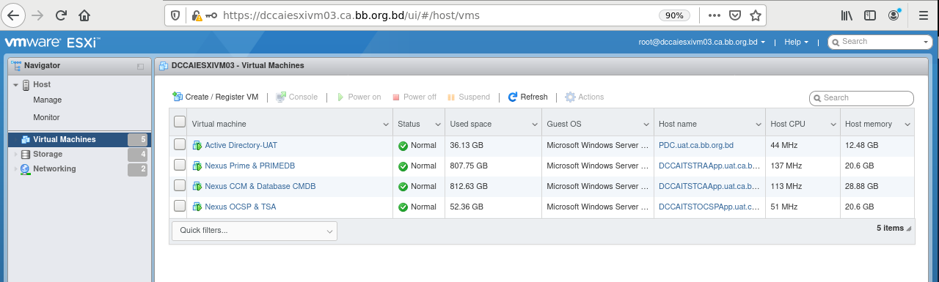
Task: Select Virtual Machines in the Navigator
Action: tap(78, 139)
